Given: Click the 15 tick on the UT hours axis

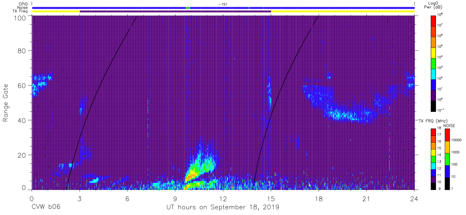Looking at the screenshot, I should 271,199.
